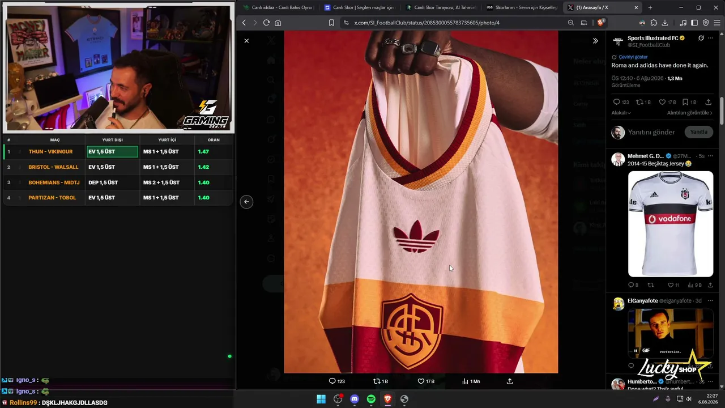The image size is (725, 408).
Task: Toggle the browser sidebar panel
Action: pyautogui.click(x=695, y=23)
